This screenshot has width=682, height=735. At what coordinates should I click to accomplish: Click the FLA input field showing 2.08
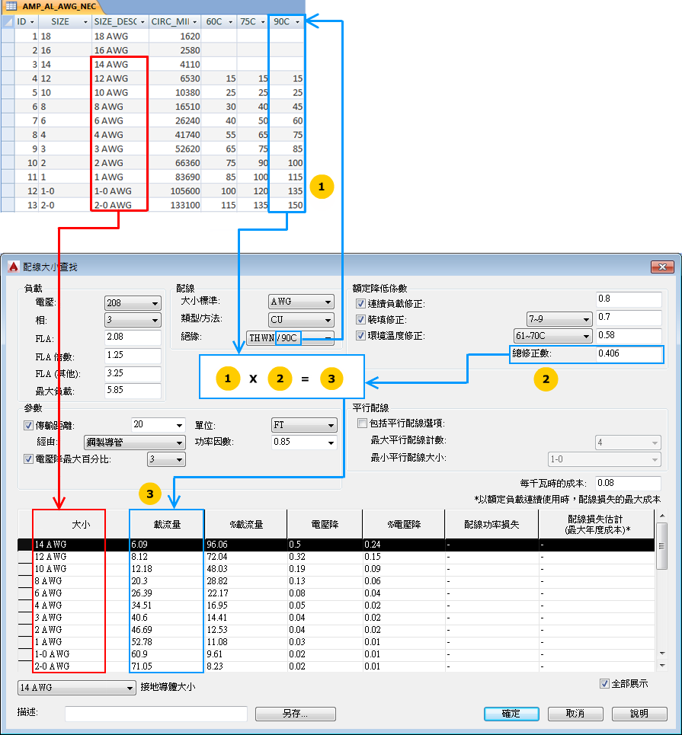coord(133,337)
